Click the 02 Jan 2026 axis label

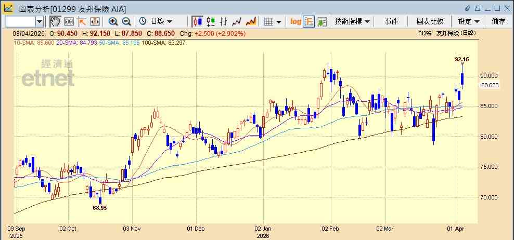tap(263, 232)
